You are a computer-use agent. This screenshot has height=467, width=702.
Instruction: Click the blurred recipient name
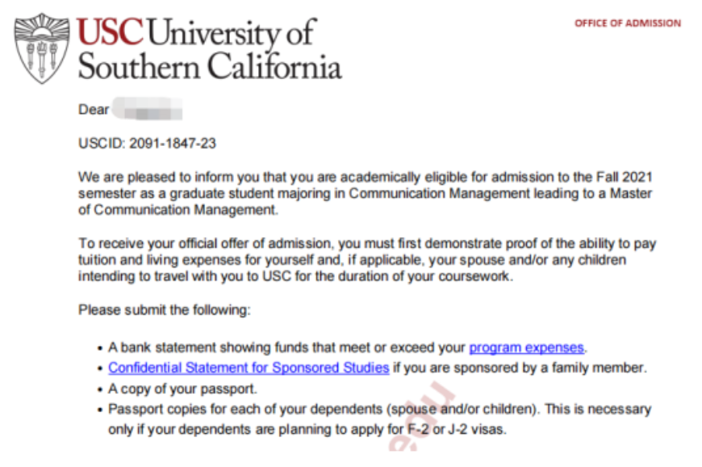148,109
